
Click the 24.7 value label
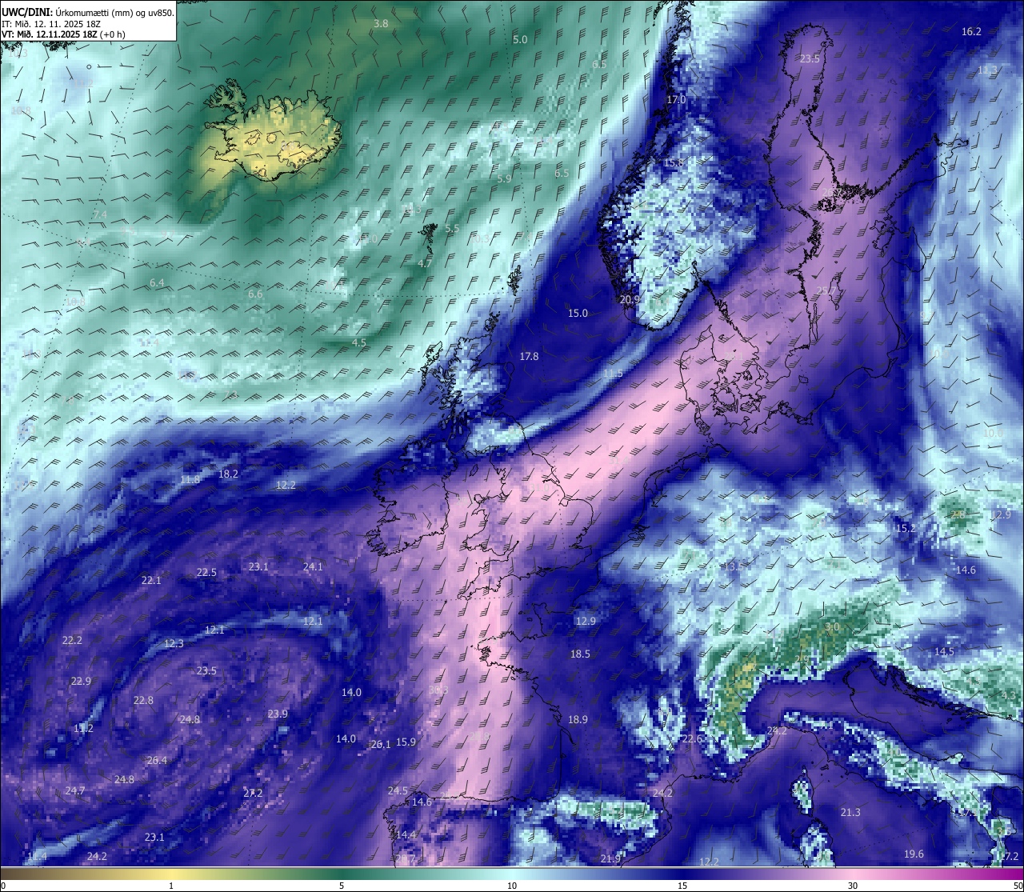(75, 790)
